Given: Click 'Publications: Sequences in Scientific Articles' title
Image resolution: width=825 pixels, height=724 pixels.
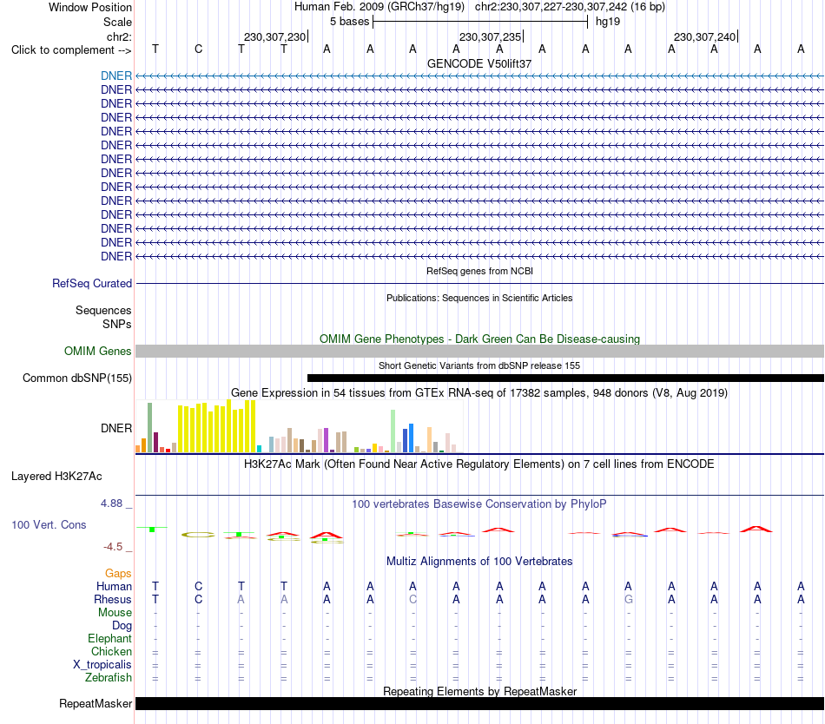Looking at the screenshot, I should [479, 298].
